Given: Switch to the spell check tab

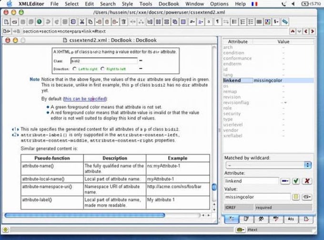Looking at the screenshot, I should coord(276,219).
